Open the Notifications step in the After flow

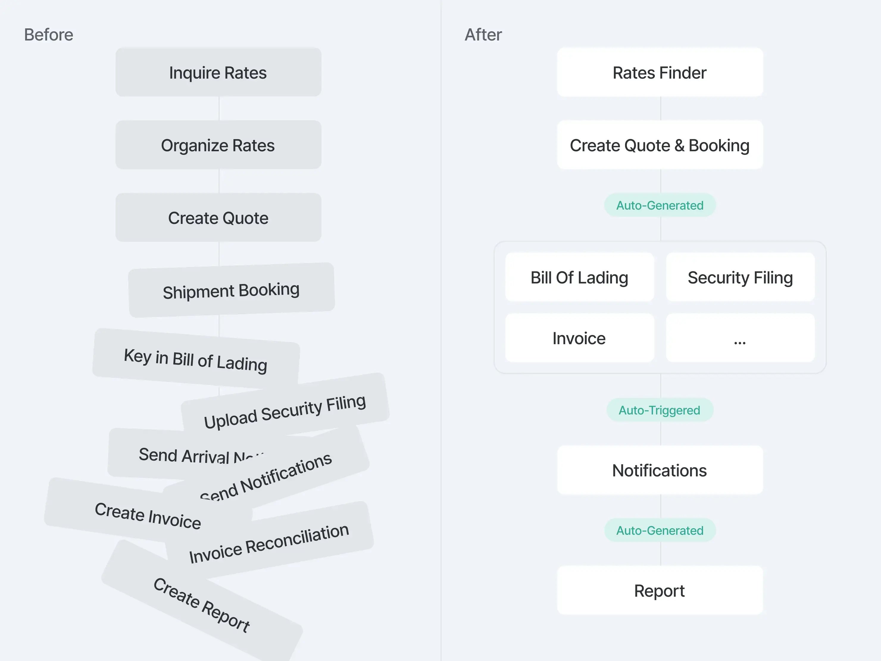(660, 470)
